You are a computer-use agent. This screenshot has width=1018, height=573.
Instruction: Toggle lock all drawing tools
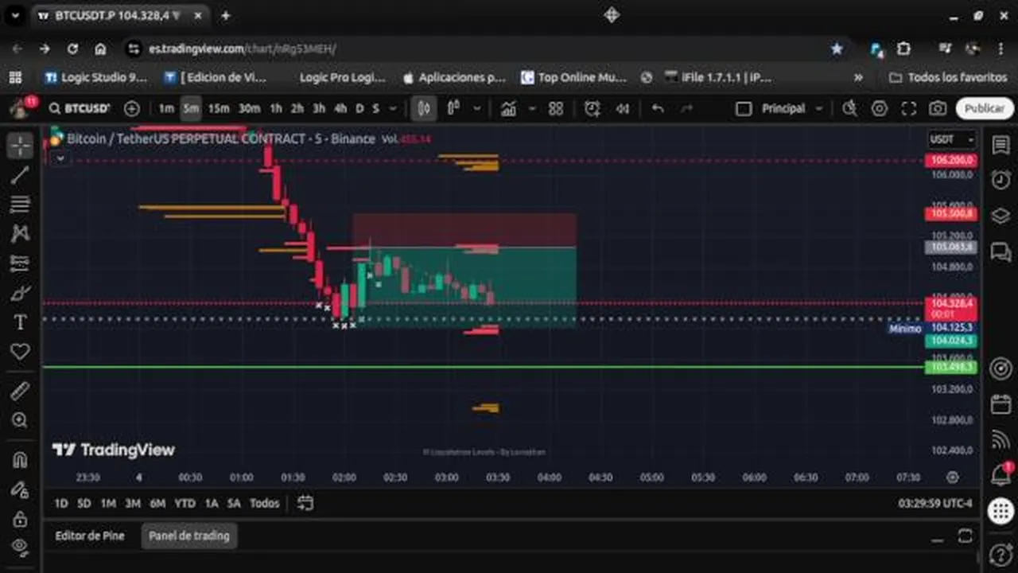point(20,518)
